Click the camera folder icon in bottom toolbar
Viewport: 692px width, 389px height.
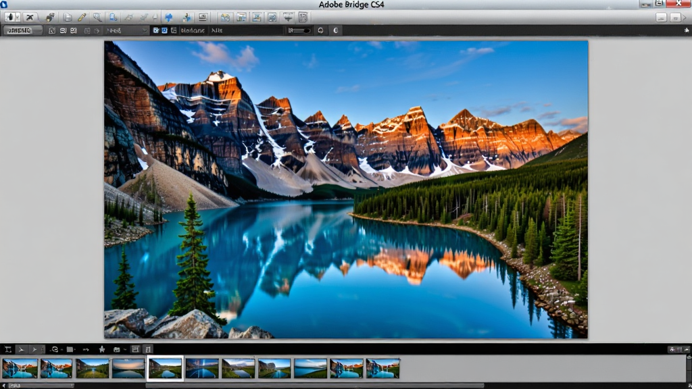[x=116, y=349]
